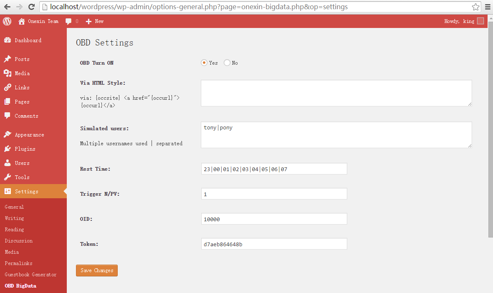This screenshot has width=493, height=293.
Task: Click into Via HTML Style textarea
Action: pos(336,93)
